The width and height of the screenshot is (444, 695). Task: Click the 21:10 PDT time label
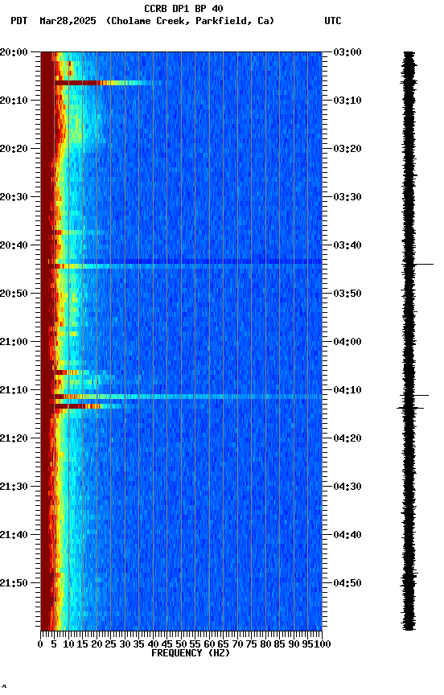(x=14, y=390)
